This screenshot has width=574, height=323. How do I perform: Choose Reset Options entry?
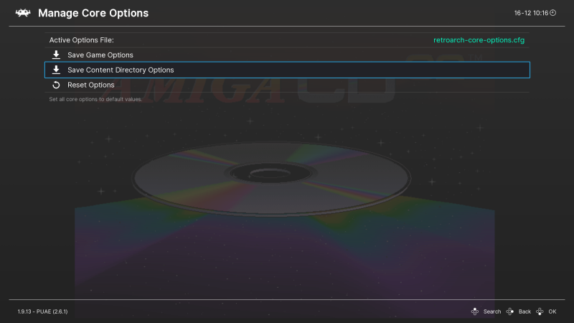pos(287,85)
